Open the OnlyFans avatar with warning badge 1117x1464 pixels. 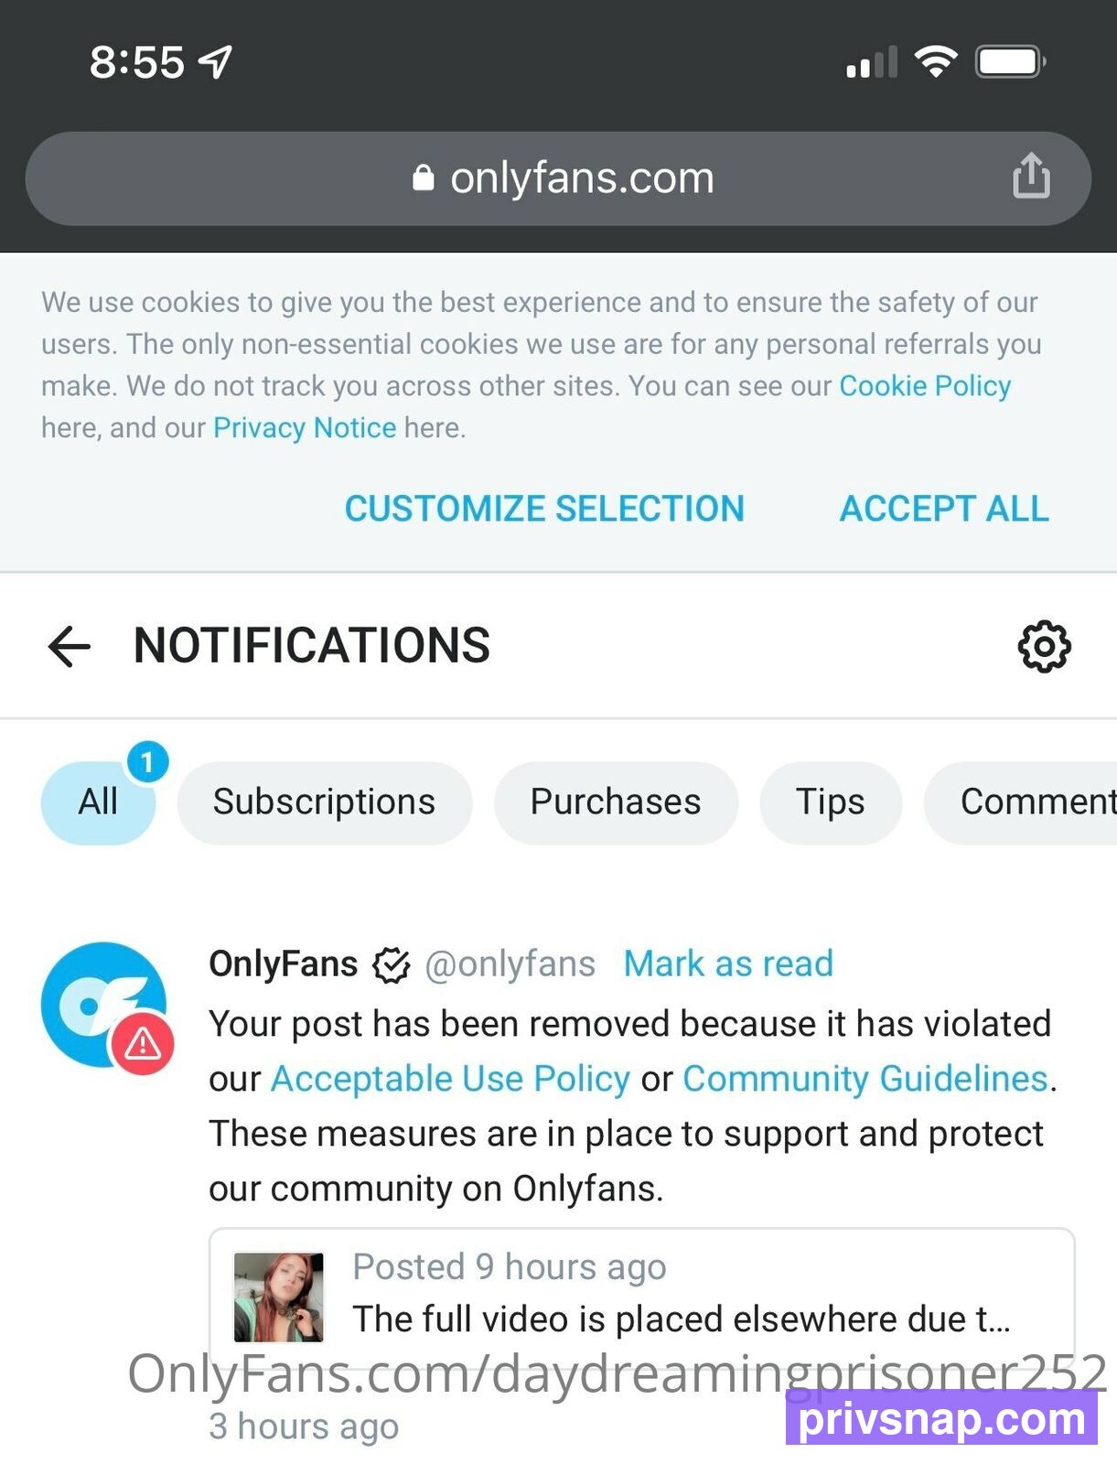coord(107,1006)
